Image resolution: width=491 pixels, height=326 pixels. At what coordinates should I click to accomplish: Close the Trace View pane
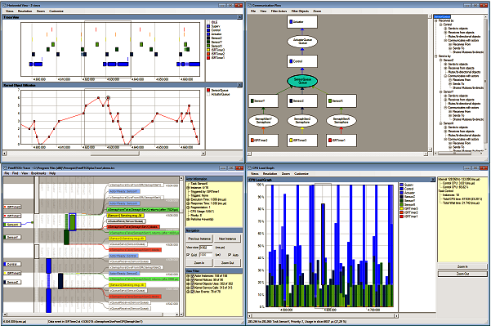pyautogui.click(x=239, y=17)
